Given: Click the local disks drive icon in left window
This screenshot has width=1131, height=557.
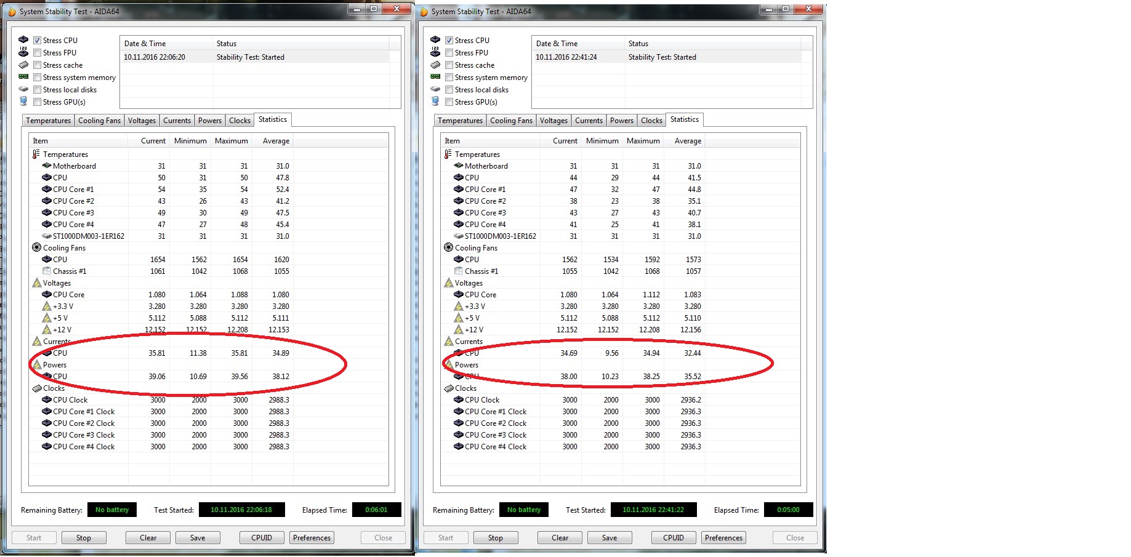Looking at the screenshot, I should click(x=23, y=89).
